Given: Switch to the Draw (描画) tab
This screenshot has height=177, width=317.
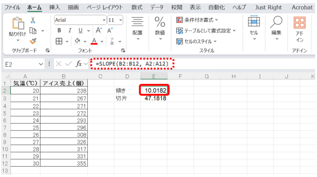Looking at the screenshot, I should (x=73, y=7).
